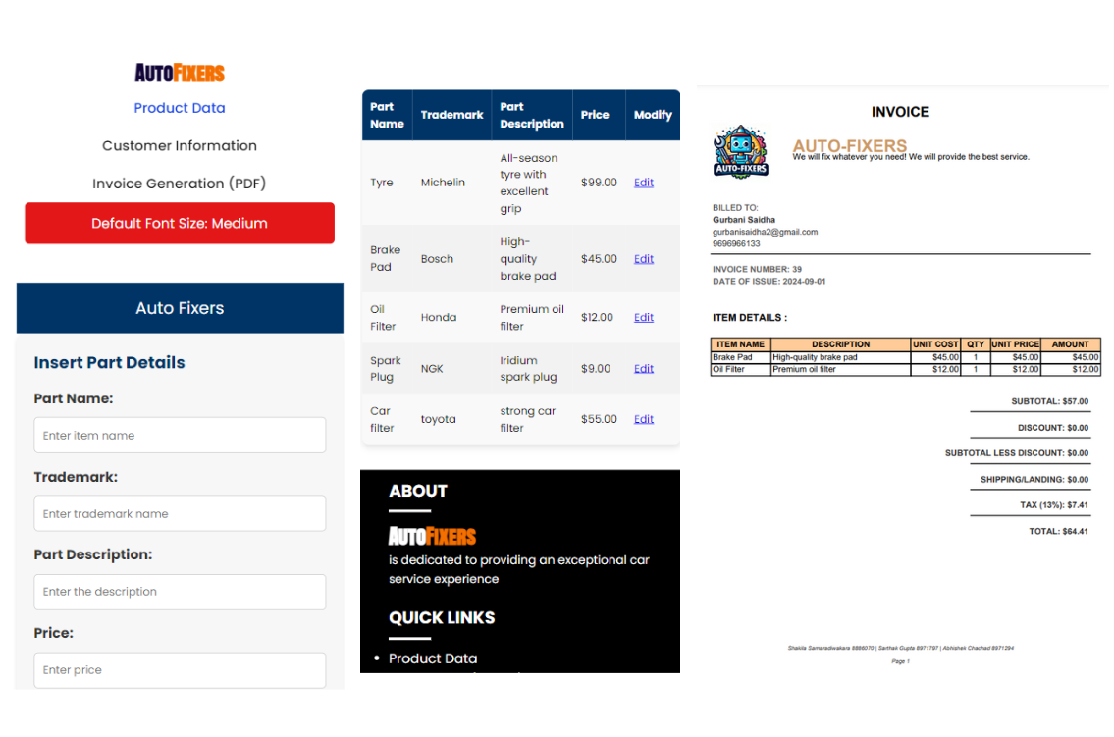Click into the Trademark input field

coord(180,513)
